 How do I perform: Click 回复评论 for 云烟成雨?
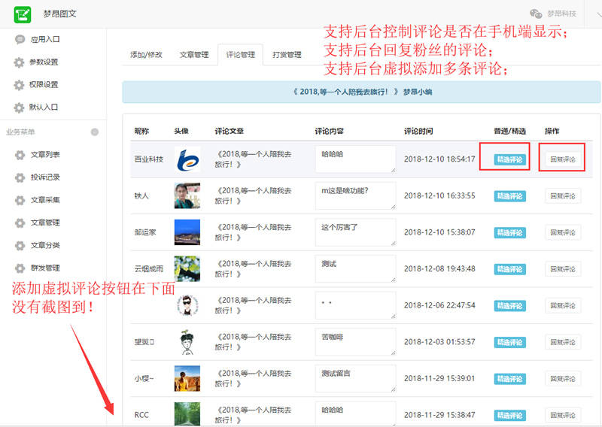(x=563, y=269)
